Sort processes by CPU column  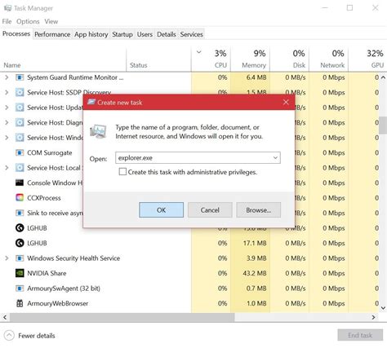click(x=211, y=59)
